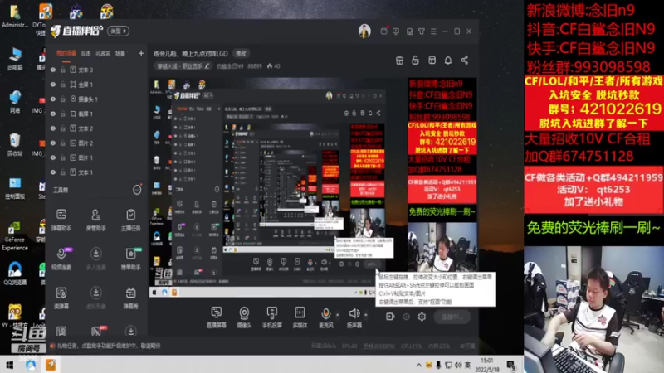The height and width of the screenshot is (373, 664).
Task: Click the 多人连麦 download icon
Action: tap(96, 254)
